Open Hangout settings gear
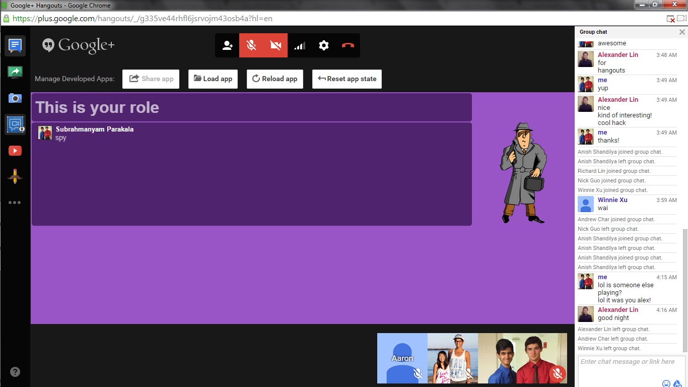Screen dimensions: 688x387 (324, 45)
